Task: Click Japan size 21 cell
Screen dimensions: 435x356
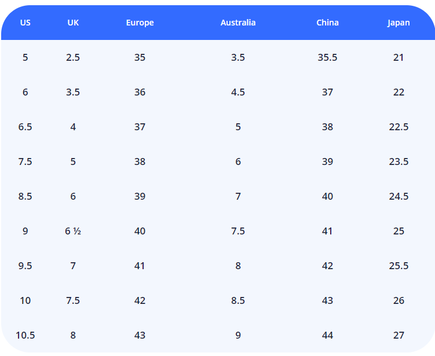Action: (x=399, y=57)
